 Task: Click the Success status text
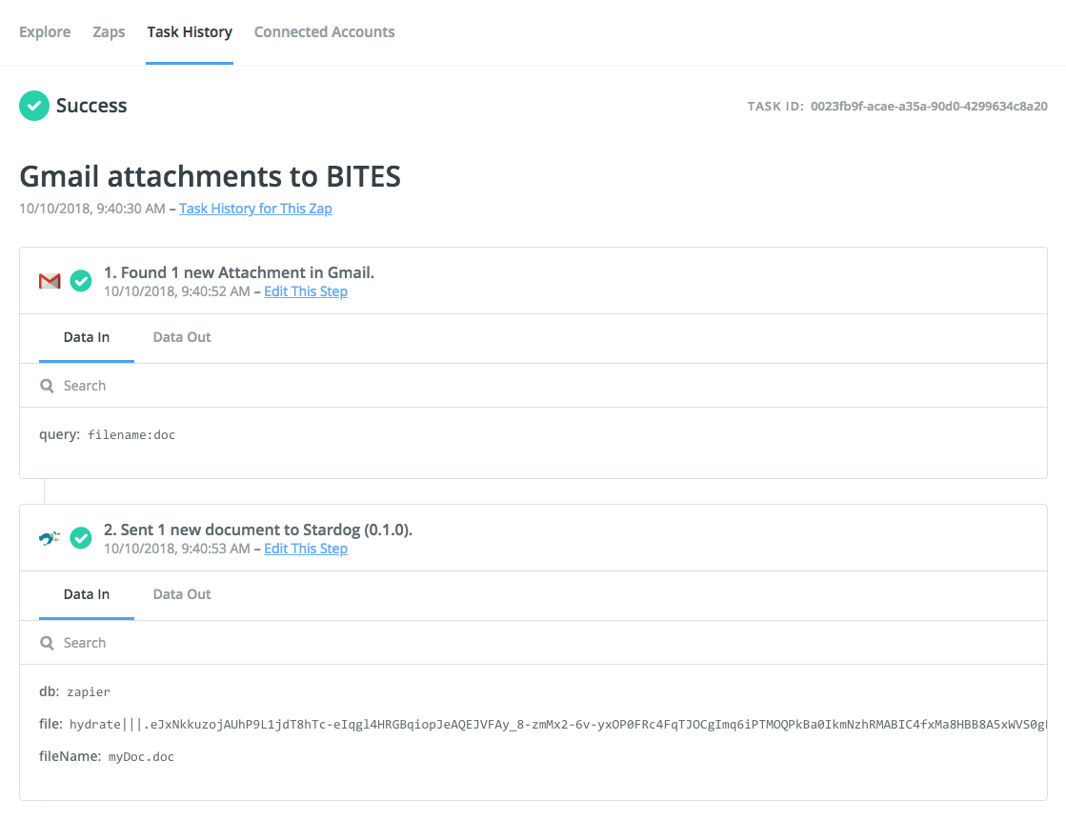click(91, 106)
